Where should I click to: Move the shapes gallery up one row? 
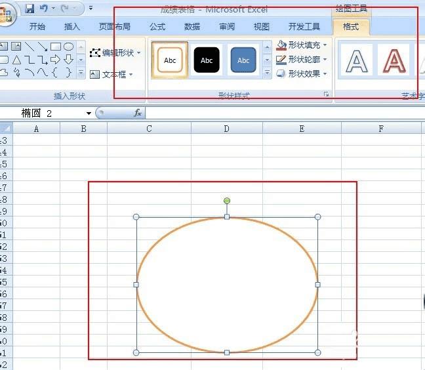(81, 47)
